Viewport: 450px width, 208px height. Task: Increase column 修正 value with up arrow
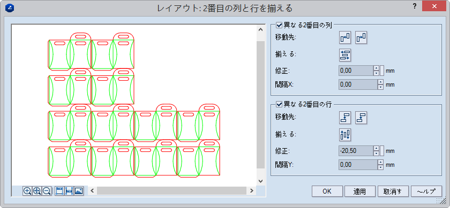coord(376,68)
